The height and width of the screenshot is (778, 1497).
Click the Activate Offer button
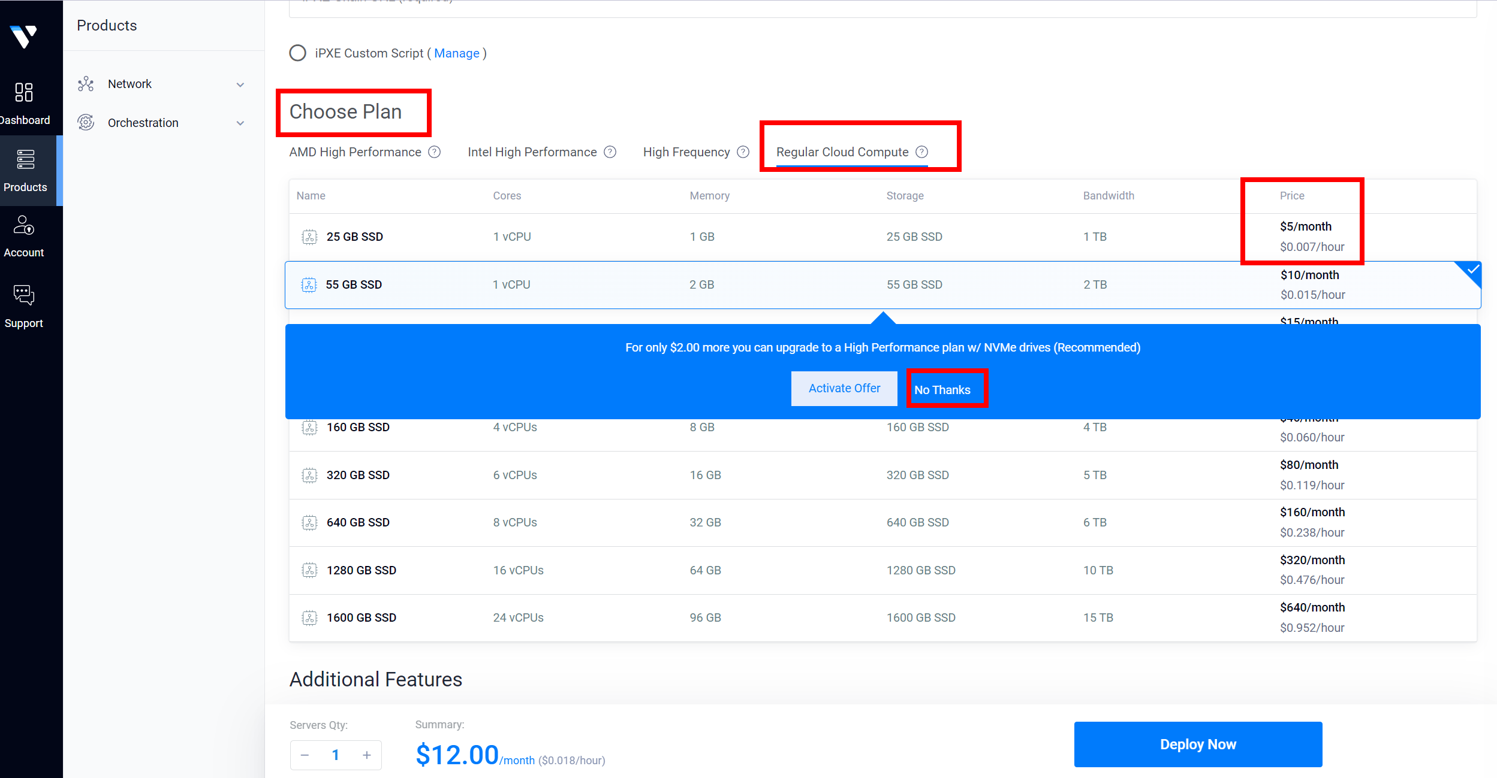tap(844, 389)
